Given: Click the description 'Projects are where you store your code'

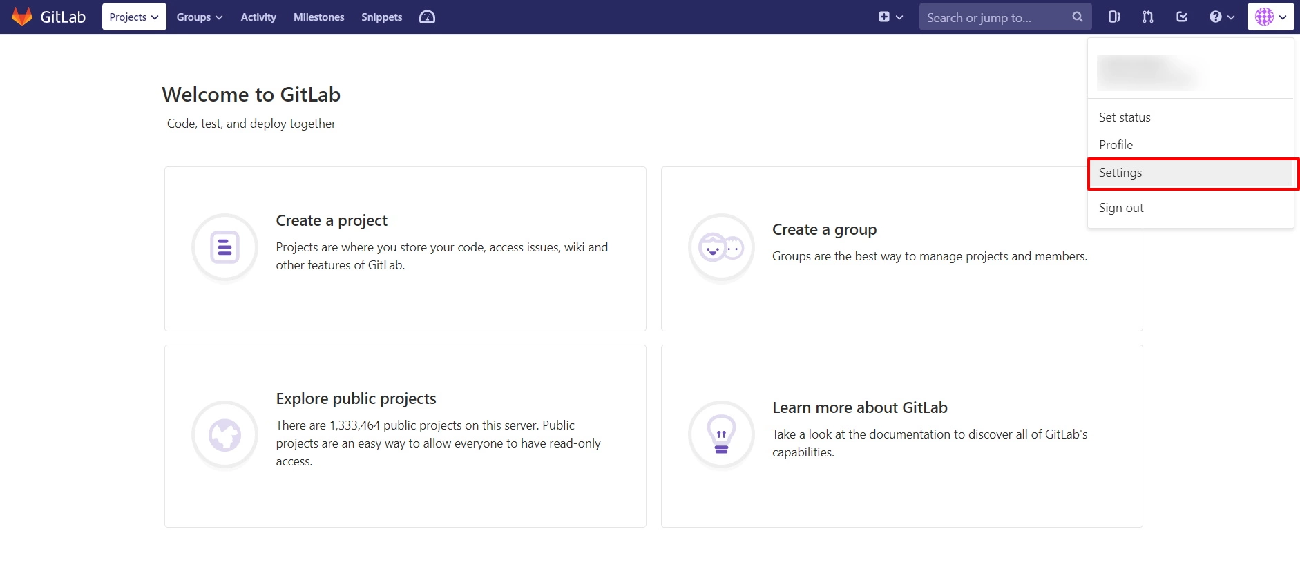Looking at the screenshot, I should click(442, 256).
